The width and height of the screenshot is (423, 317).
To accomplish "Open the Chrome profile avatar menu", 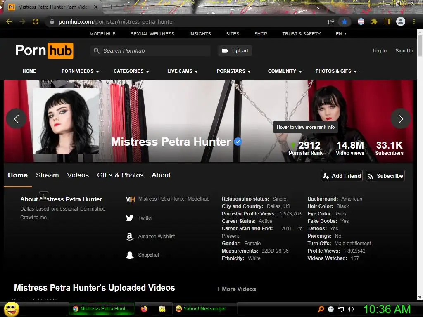I will pos(401,21).
